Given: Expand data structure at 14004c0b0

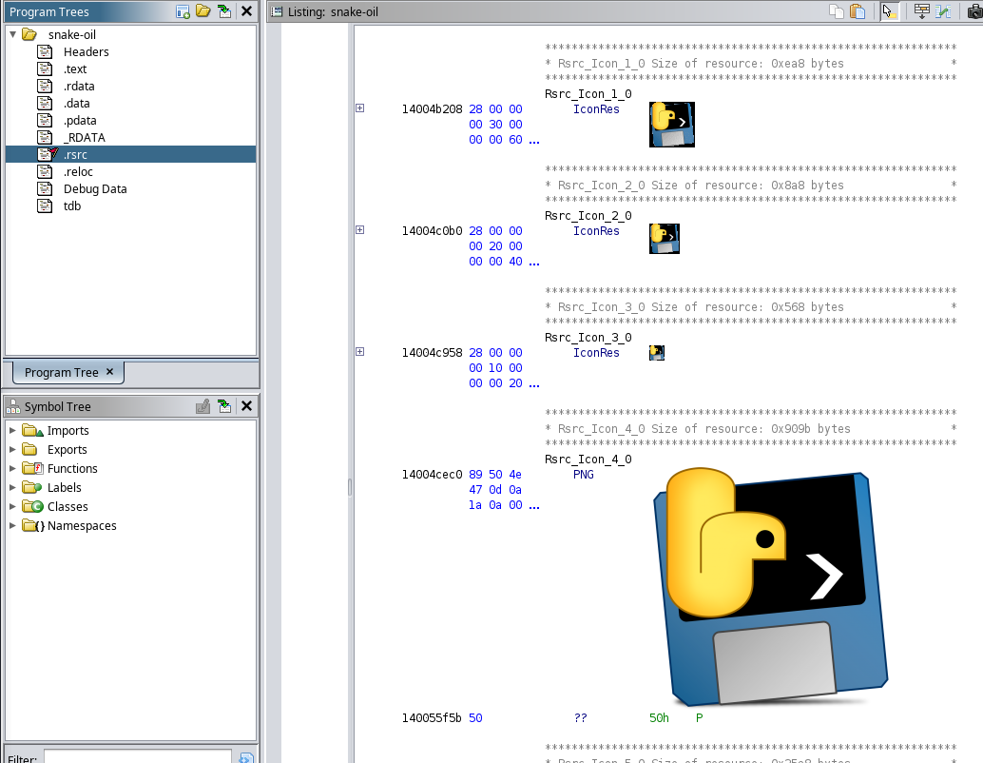Looking at the screenshot, I should [360, 229].
